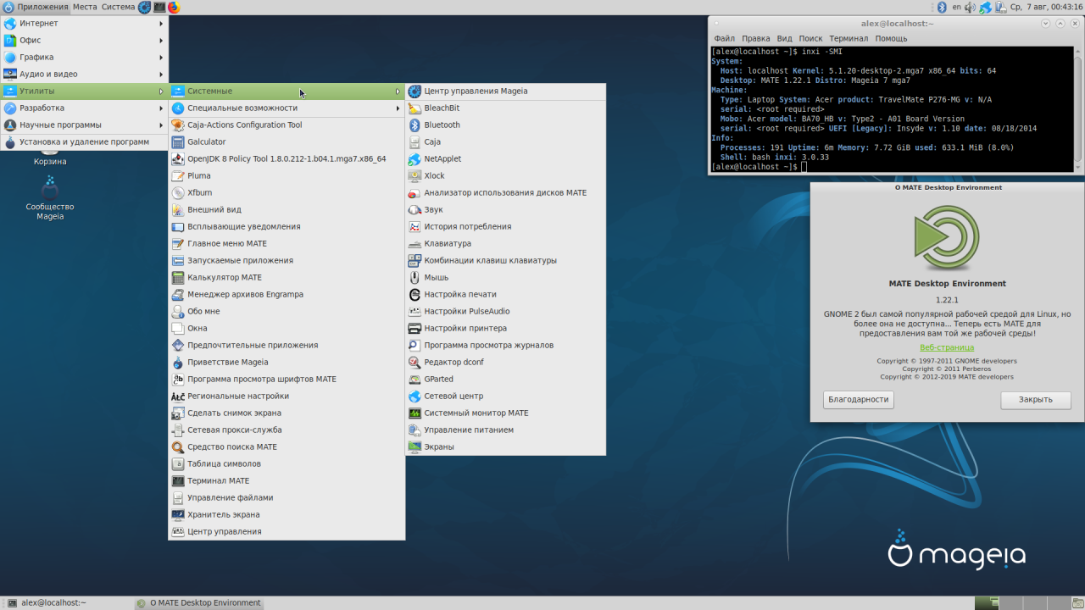Expand the Графика submenu
Image resolution: width=1085 pixels, height=610 pixels.
[x=84, y=57]
